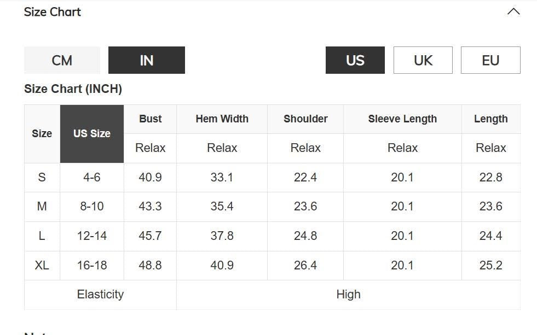Click the Size Chart heading

point(53,12)
